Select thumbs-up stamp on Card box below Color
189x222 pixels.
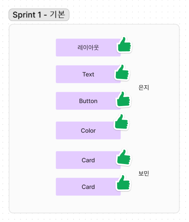point(124,157)
